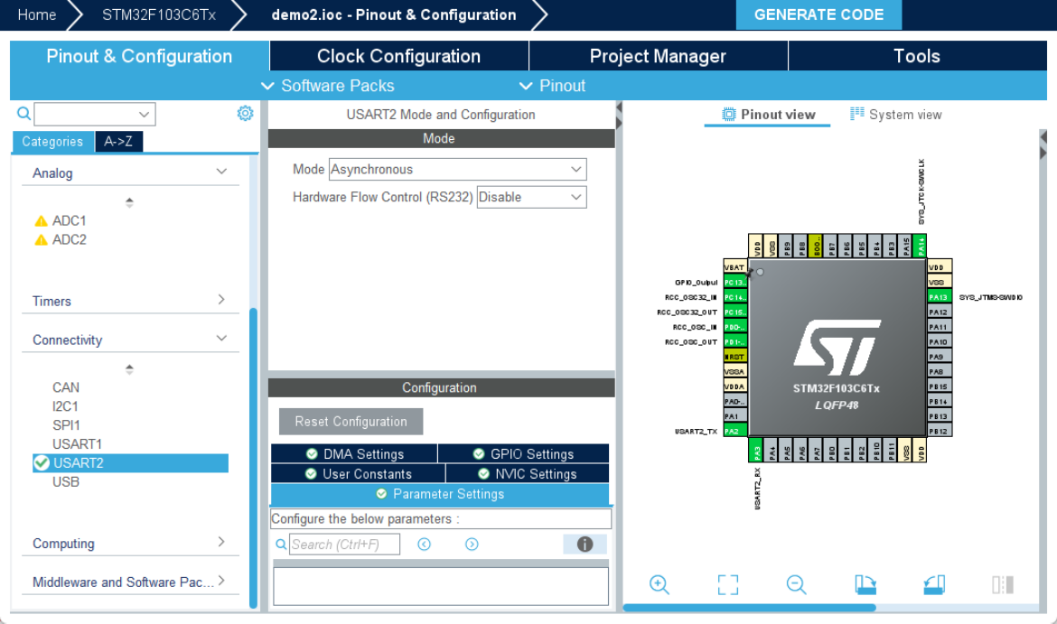
Task: Click the USART2 enabled checkmark
Action: [42, 463]
